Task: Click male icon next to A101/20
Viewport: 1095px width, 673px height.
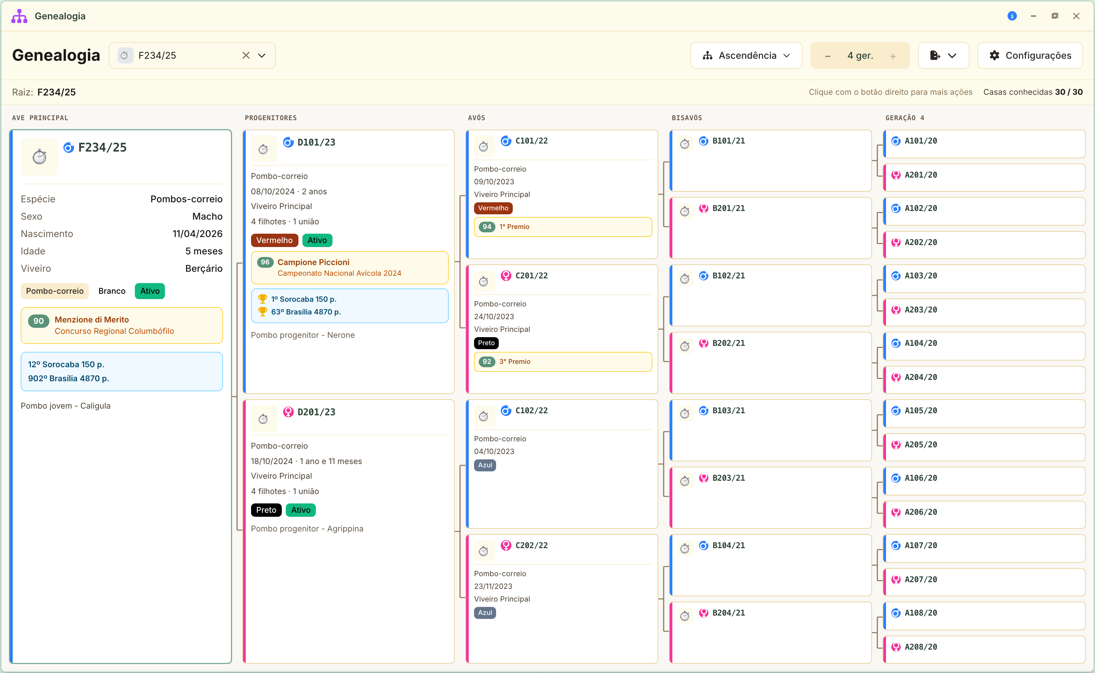Action: coord(896,141)
